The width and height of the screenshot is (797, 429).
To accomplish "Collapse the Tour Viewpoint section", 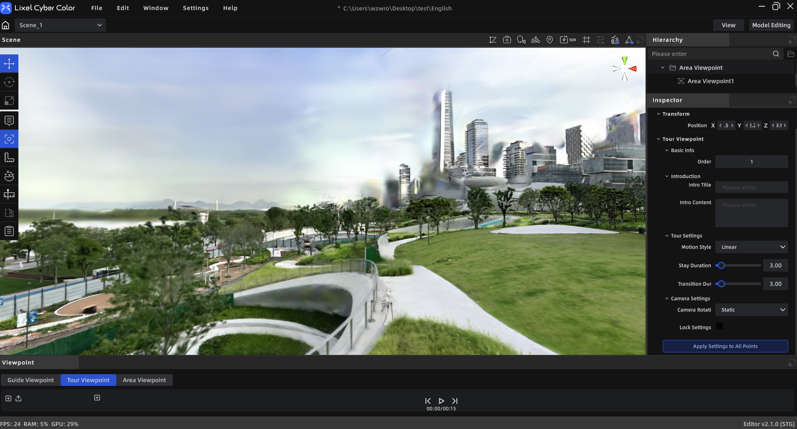I will coord(659,139).
